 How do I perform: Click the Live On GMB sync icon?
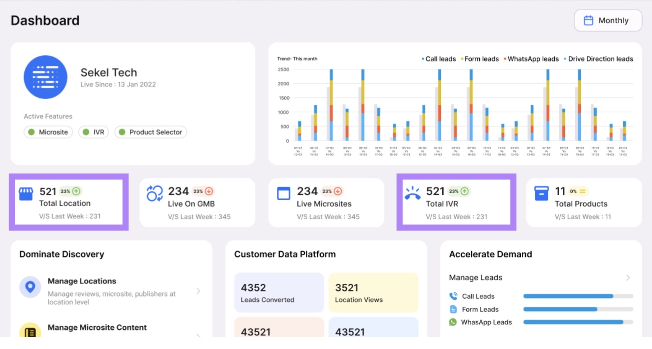pyautogui.click(x=155, y=194)
